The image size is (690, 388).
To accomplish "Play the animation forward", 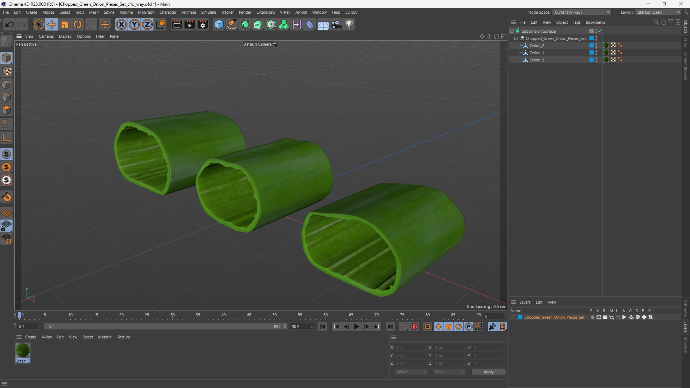I will coord(356,327).
